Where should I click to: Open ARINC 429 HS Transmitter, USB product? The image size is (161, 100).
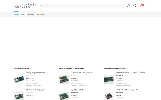pyautogui.click(x=127, y=90)
